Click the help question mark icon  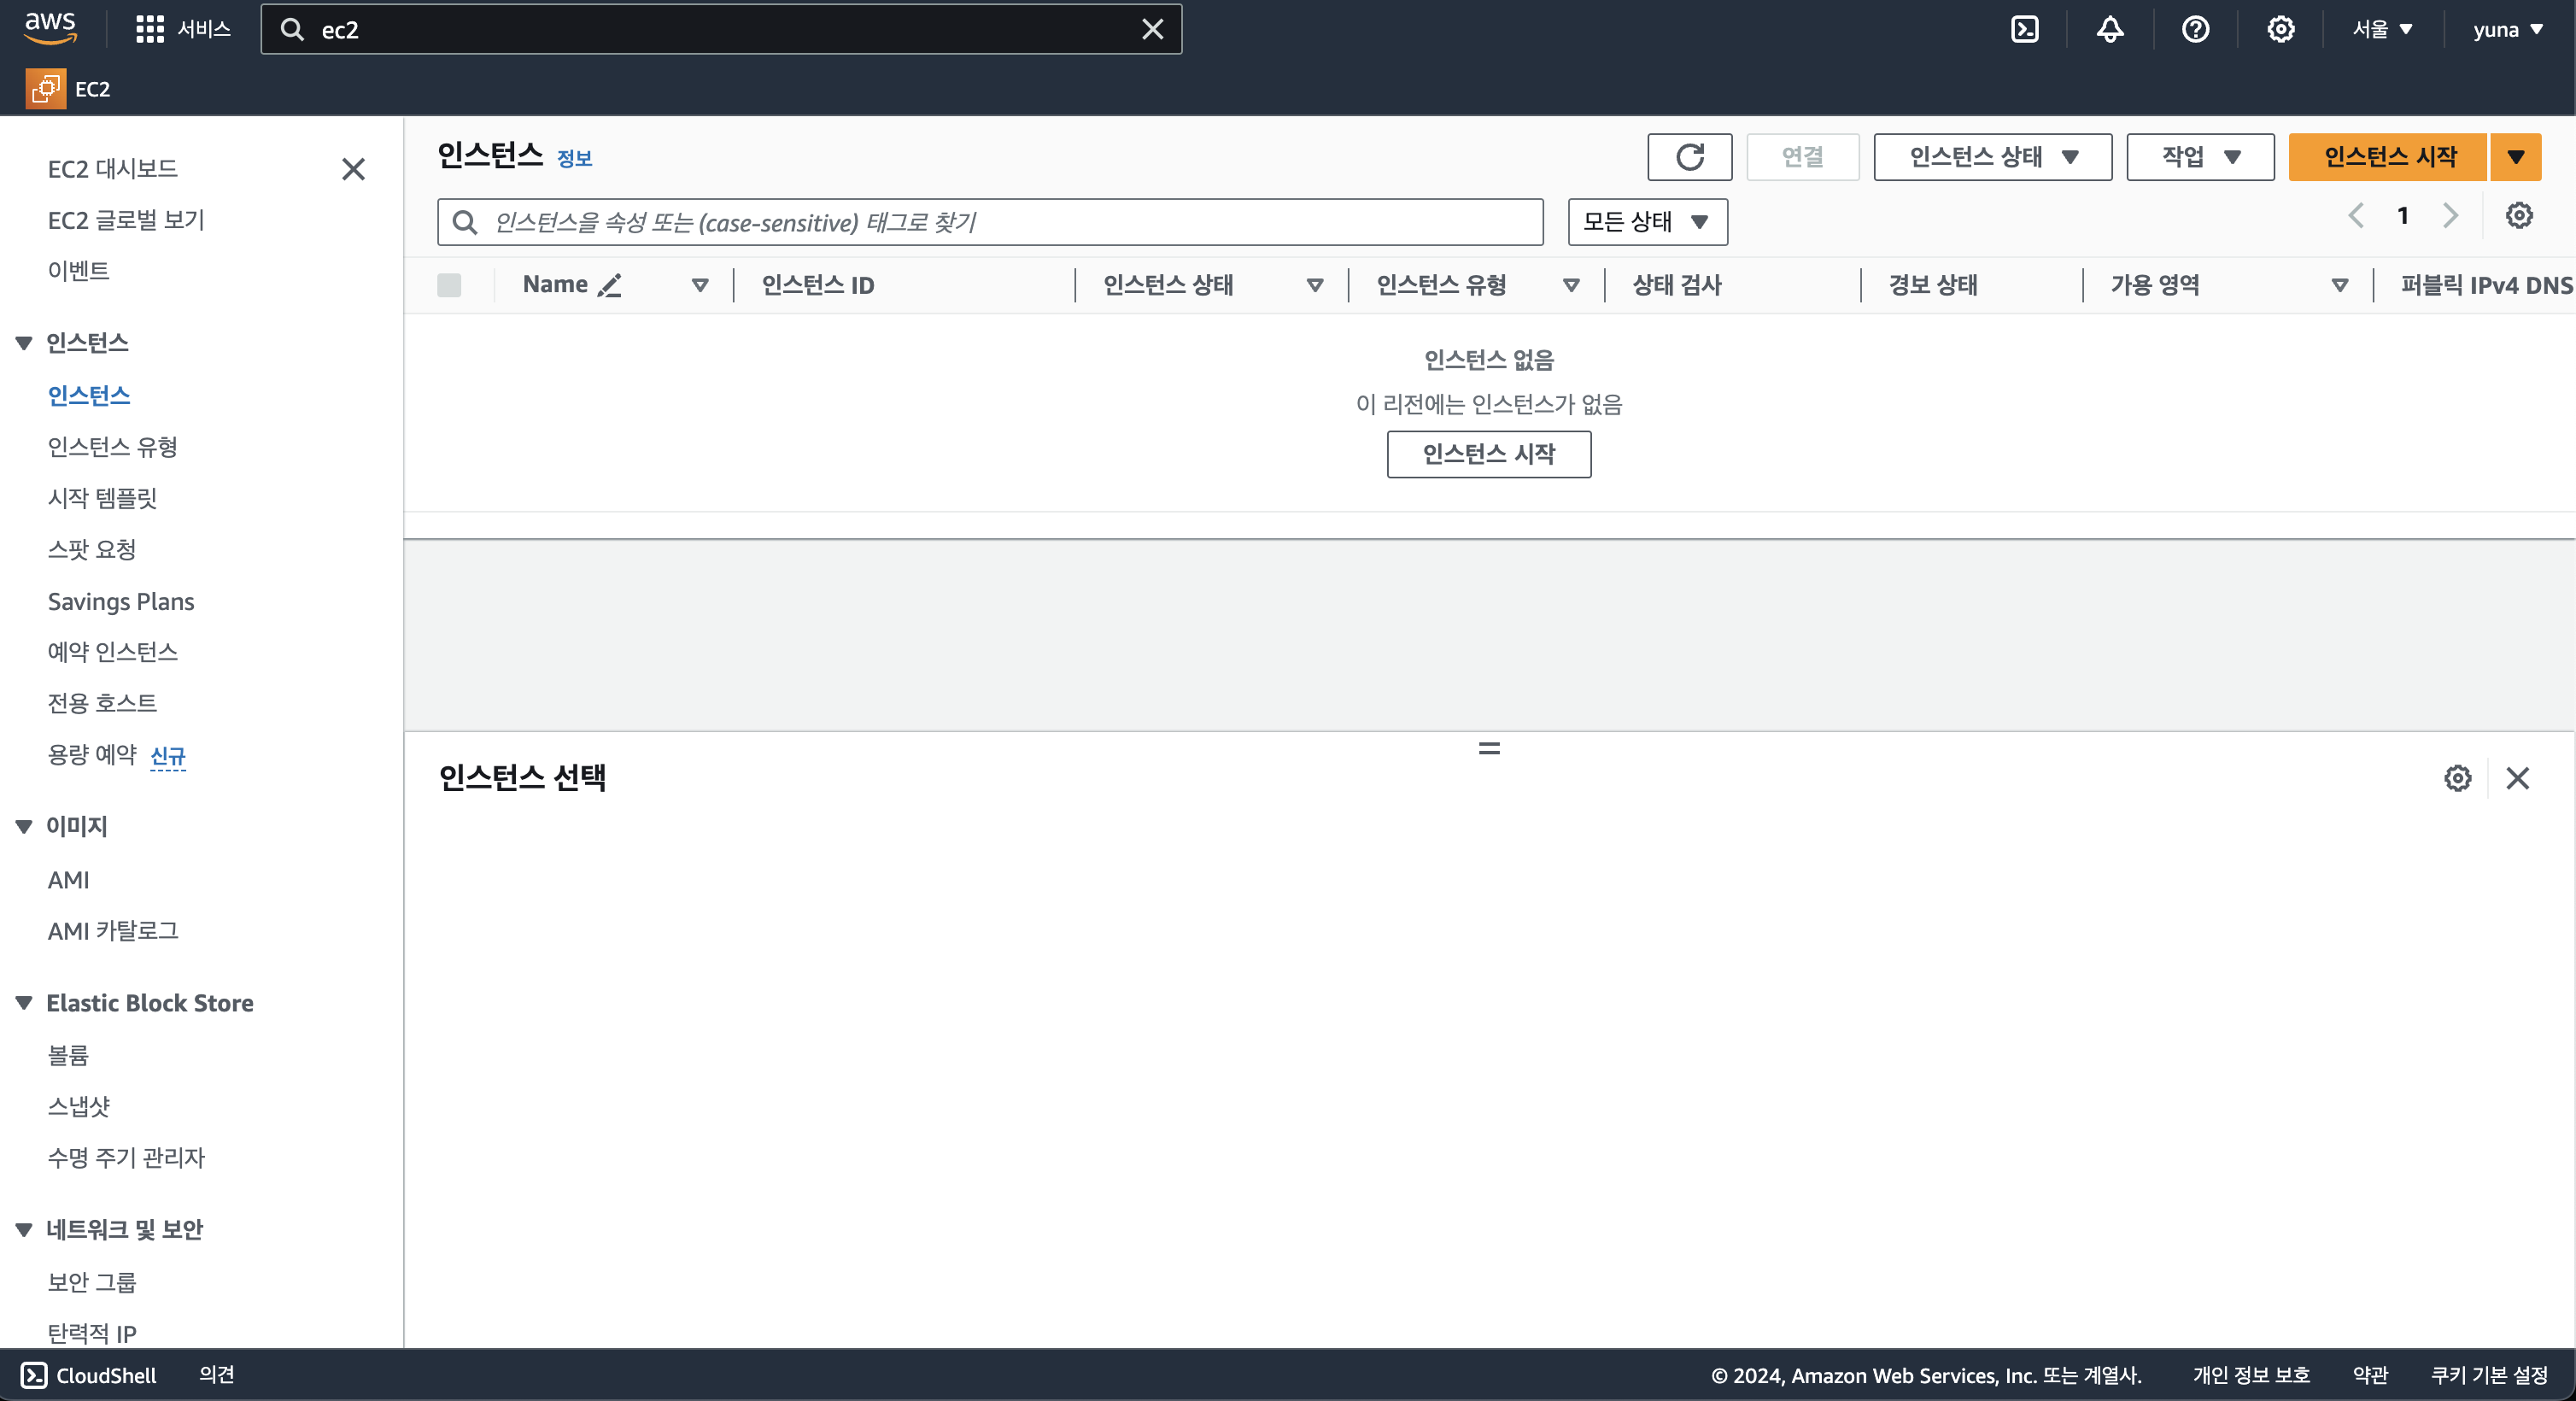pyautogui.click(x=2195, y=29)
